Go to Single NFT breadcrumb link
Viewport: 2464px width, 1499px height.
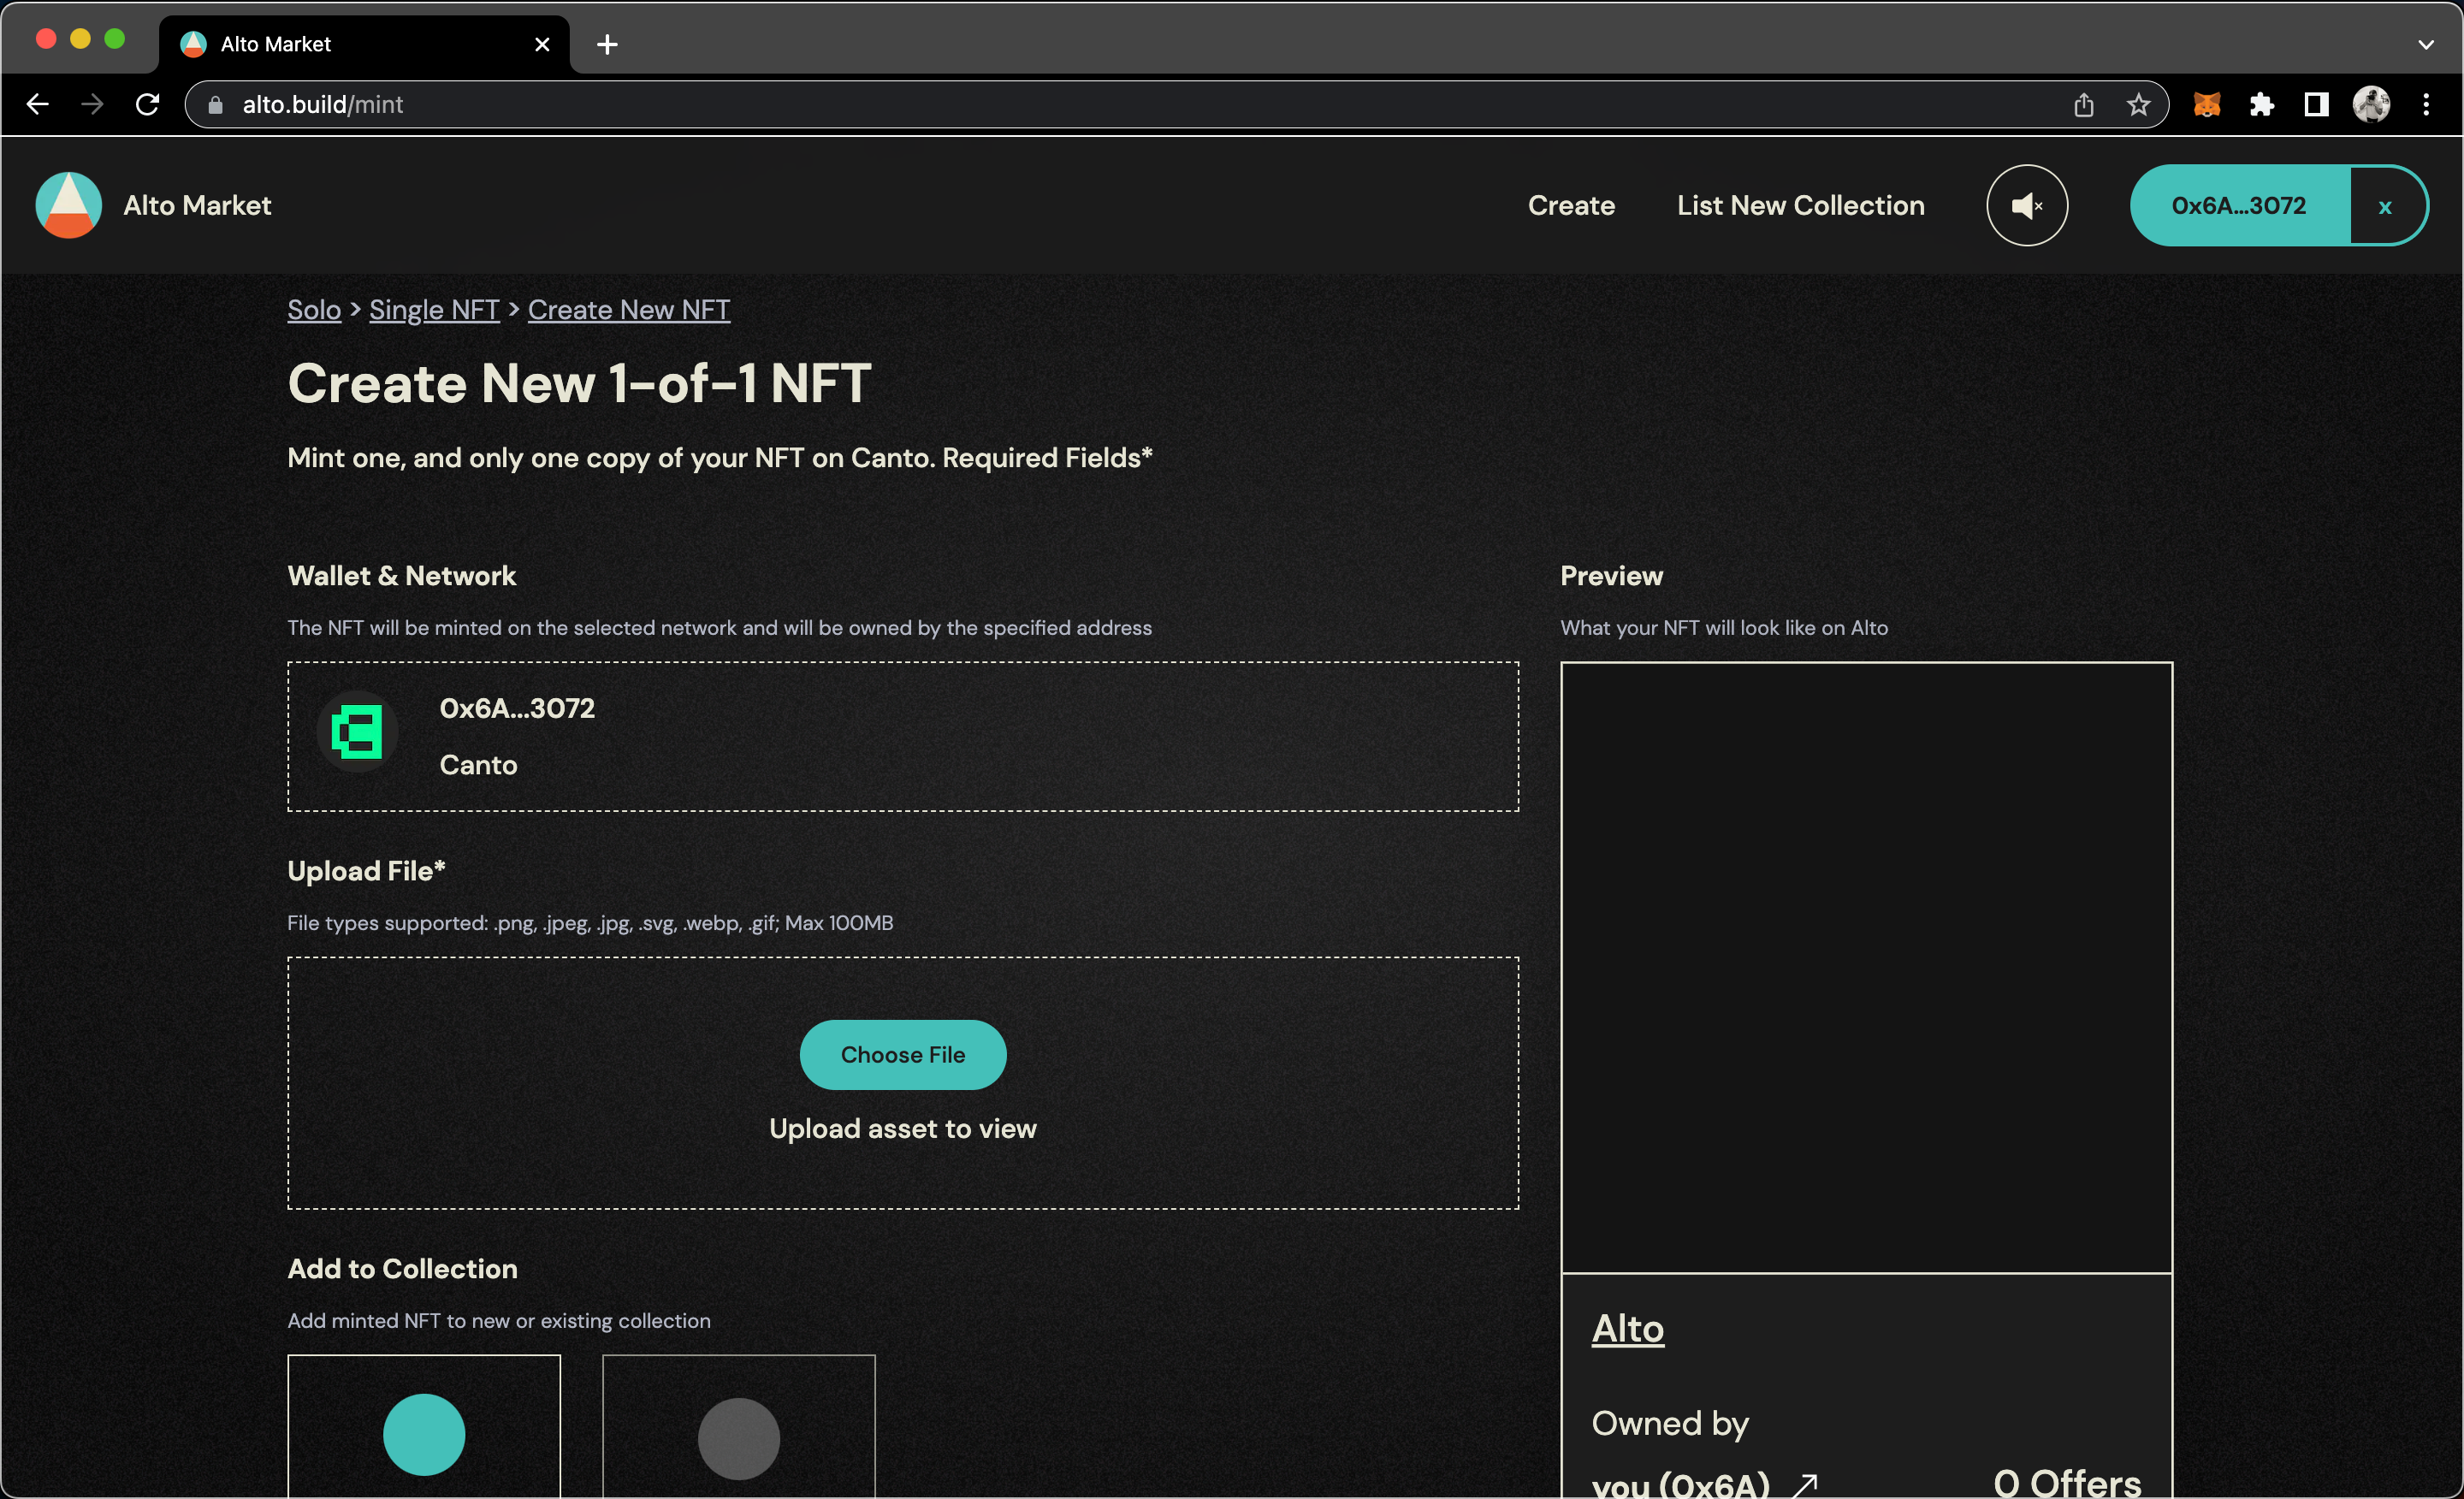pyautogui.click(x=434, y=310)
